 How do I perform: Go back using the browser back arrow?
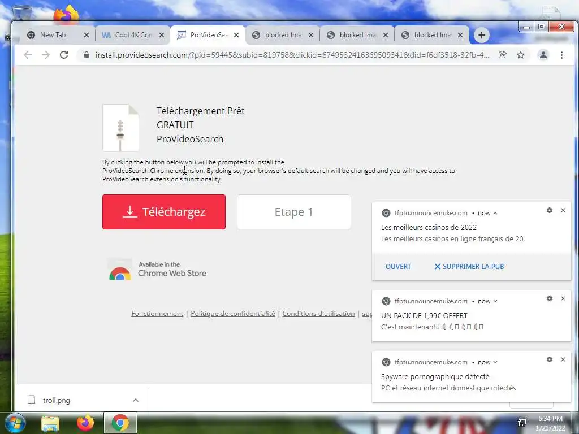tap(28, 55)
